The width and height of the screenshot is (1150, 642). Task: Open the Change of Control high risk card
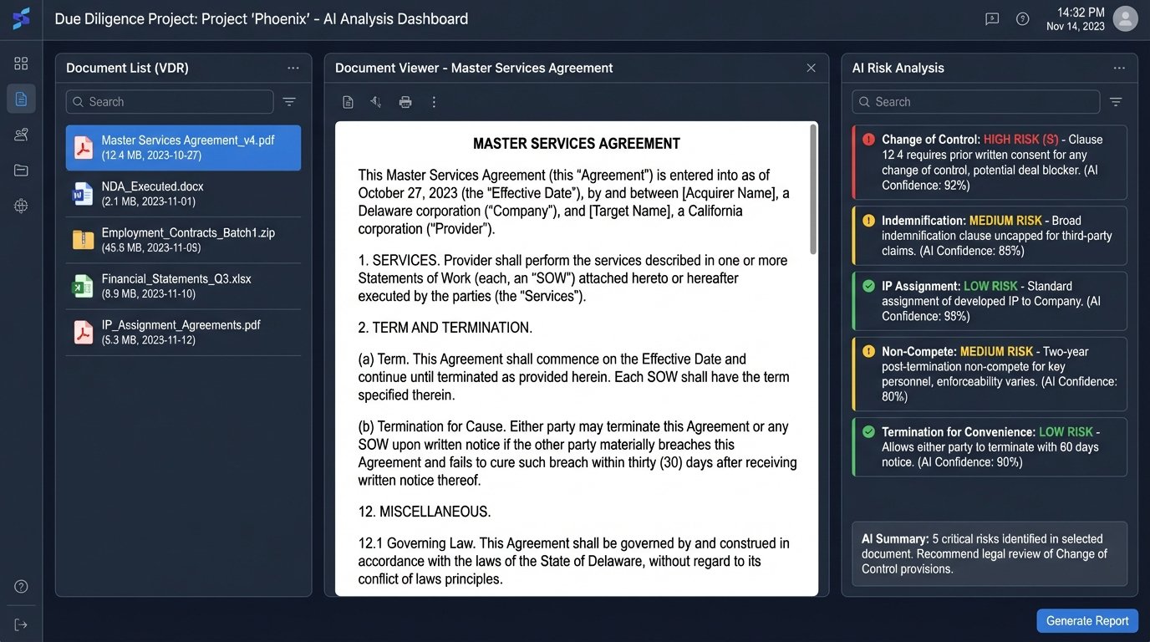[x=989, y=162]
